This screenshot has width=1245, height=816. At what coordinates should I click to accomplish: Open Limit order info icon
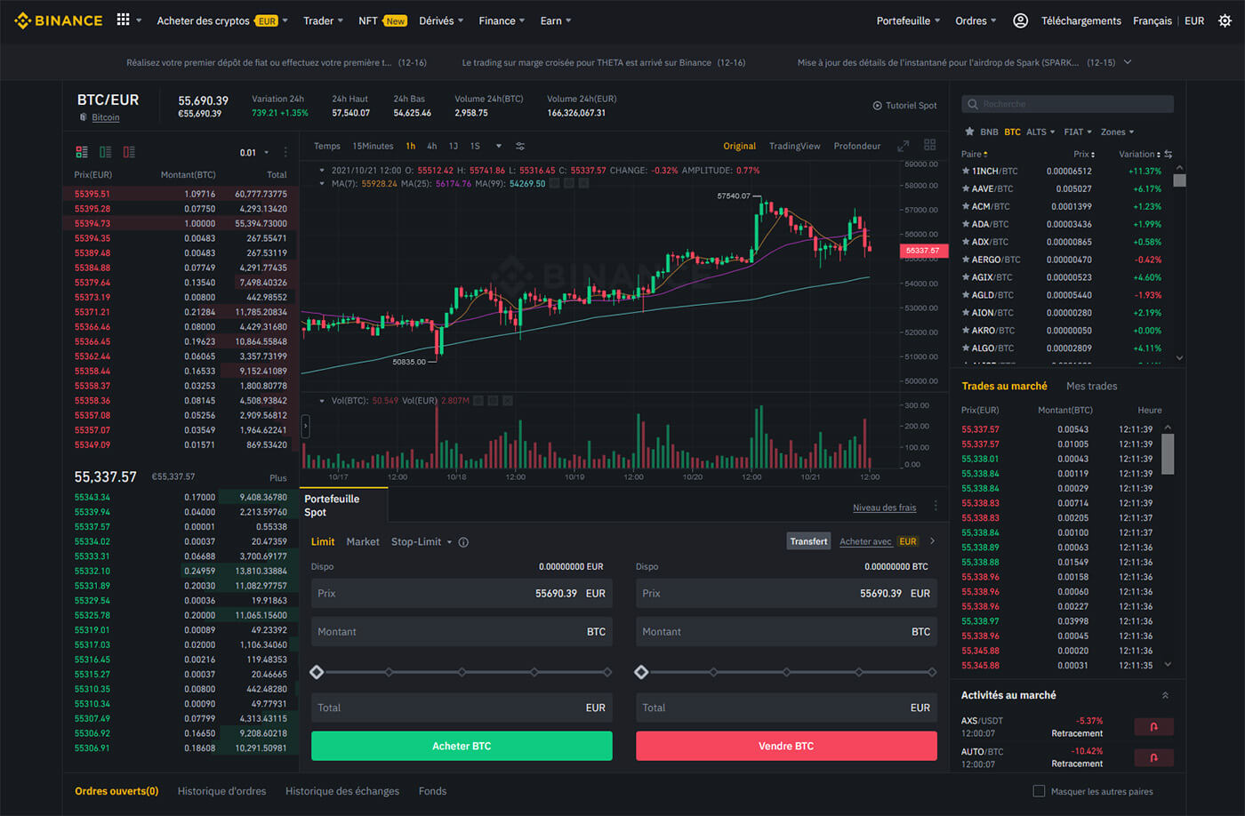(463, 542)
